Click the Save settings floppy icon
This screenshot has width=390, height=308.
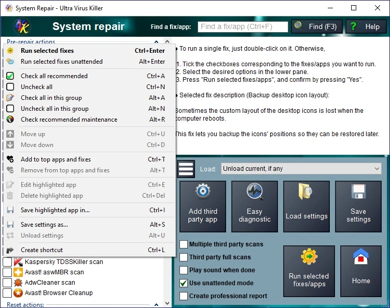(x=358, y=192)
